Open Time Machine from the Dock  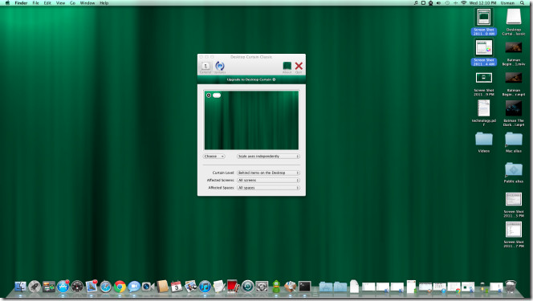click(x=247, y=287)
